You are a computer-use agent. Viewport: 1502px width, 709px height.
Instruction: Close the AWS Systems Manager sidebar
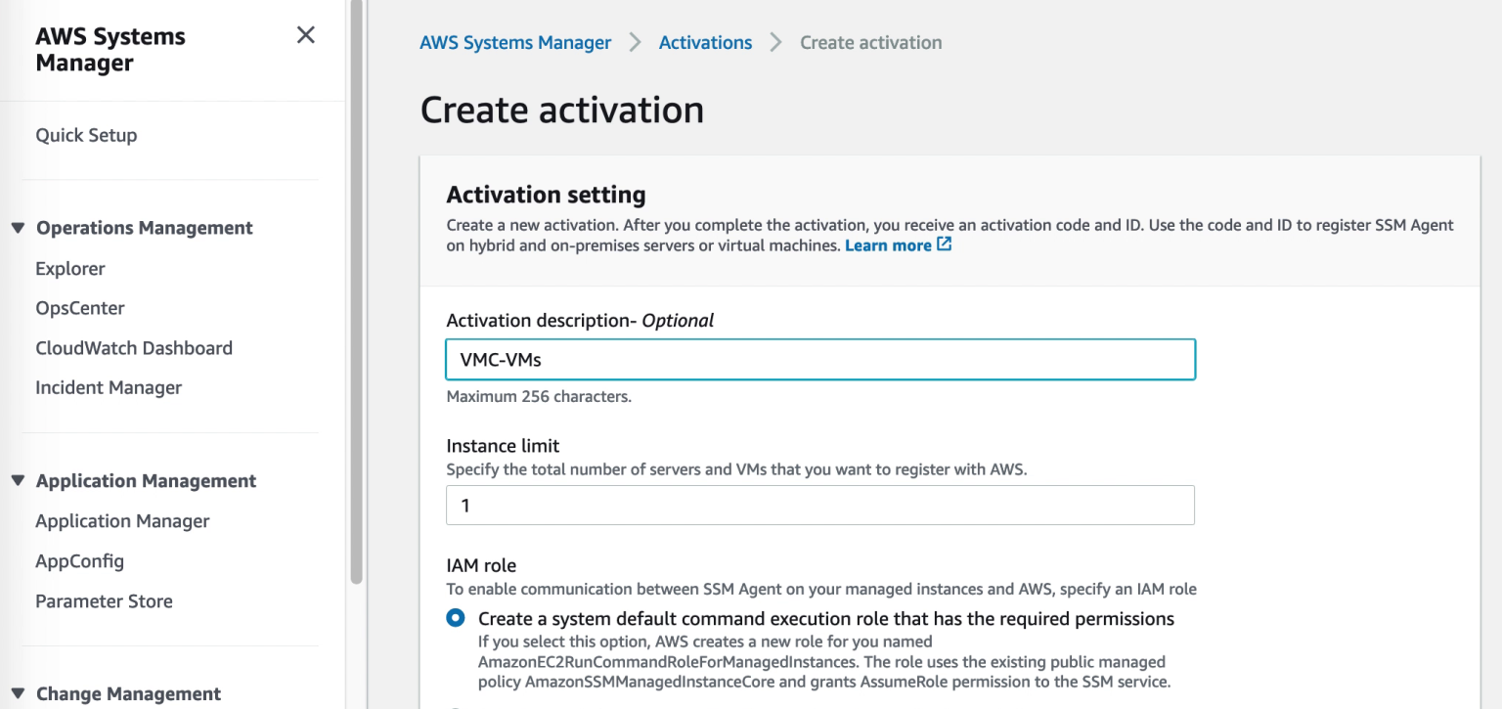[x=305, y=35]
